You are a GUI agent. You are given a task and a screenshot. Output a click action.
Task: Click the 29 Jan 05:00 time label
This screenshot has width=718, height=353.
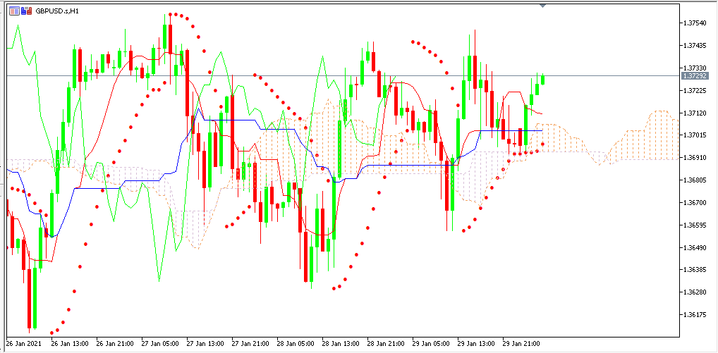(431, 343)
